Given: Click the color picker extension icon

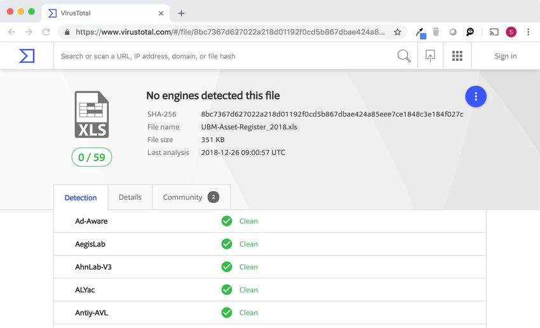Looking at the screenshot, I should coord(421,33).
